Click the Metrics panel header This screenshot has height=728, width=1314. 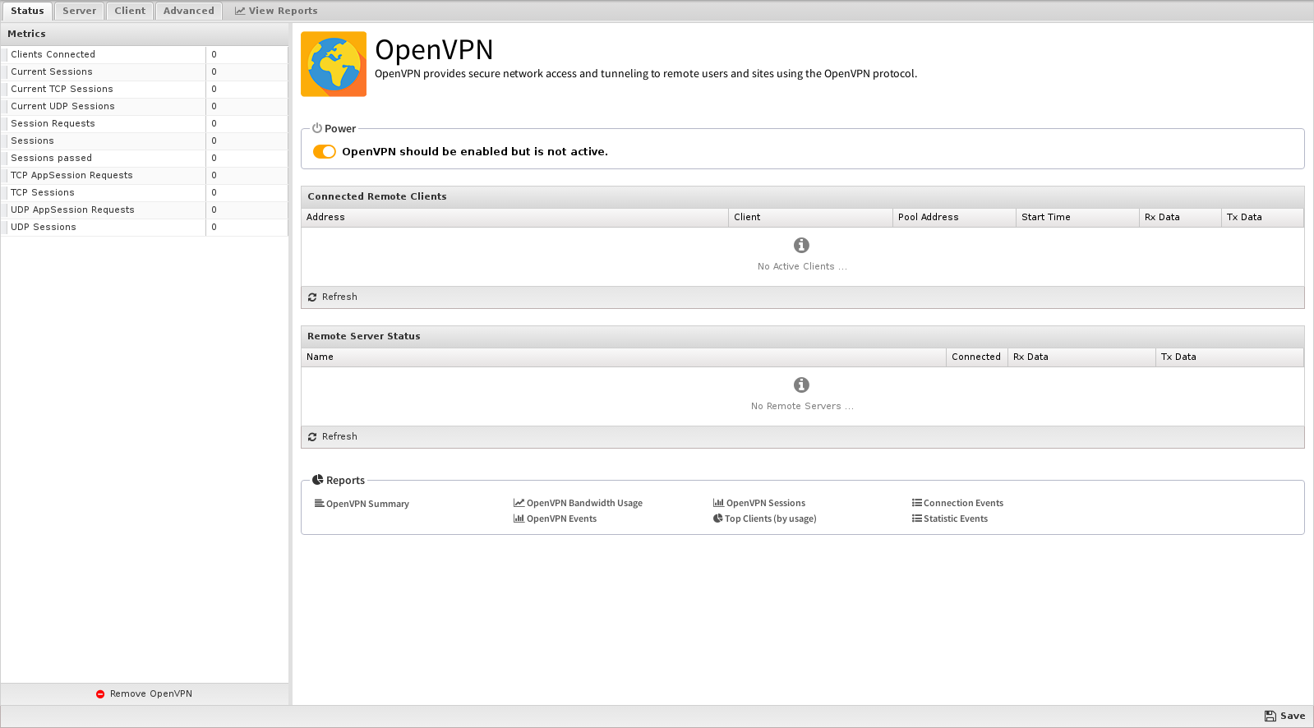point(145,34)
